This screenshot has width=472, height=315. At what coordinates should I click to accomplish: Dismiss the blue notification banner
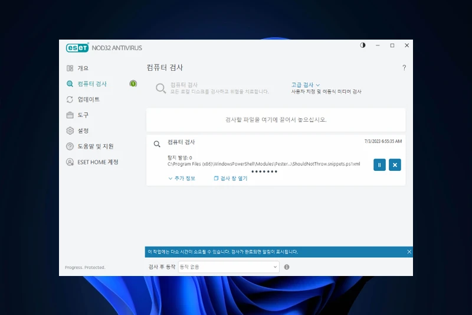[x=409, y=252]
